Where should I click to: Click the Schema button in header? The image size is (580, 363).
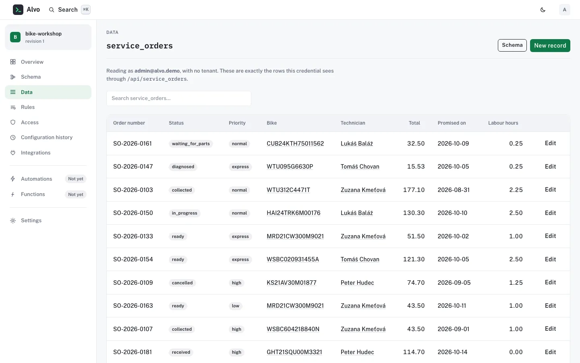pos(512,45)
